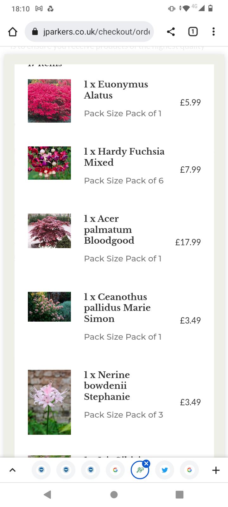Close the active J Parker's tab
Screen dimensions: 228x507
146,464
